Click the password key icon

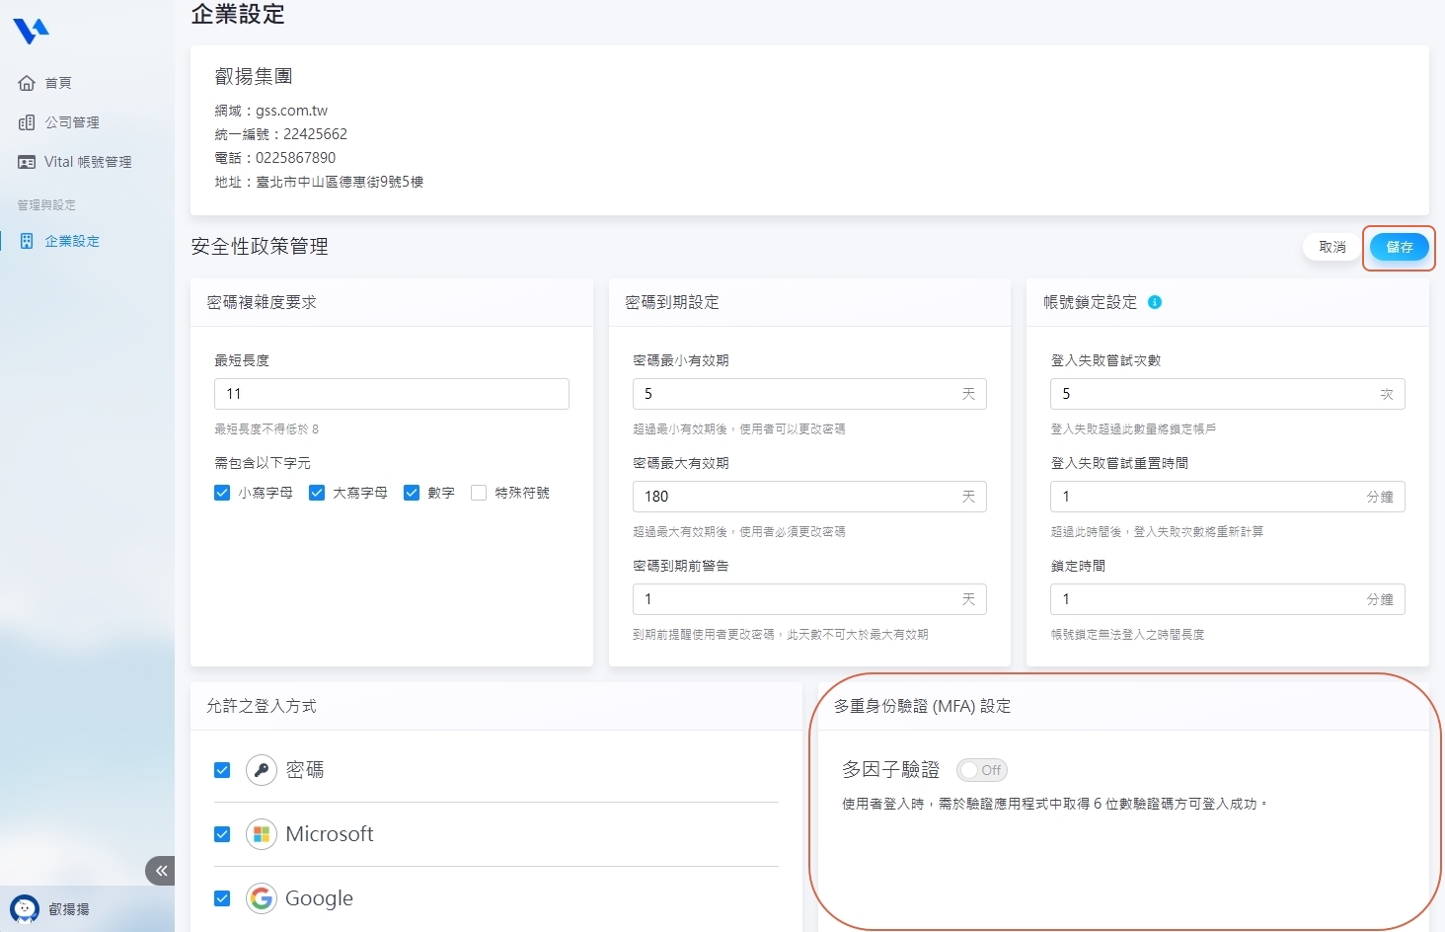[261, 770]
